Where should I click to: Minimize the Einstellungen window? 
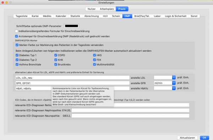click(x=6, y=2)
